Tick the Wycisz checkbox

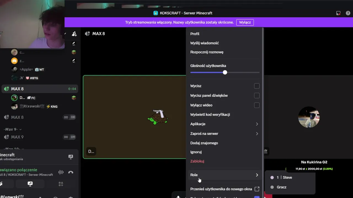(257, 86)
